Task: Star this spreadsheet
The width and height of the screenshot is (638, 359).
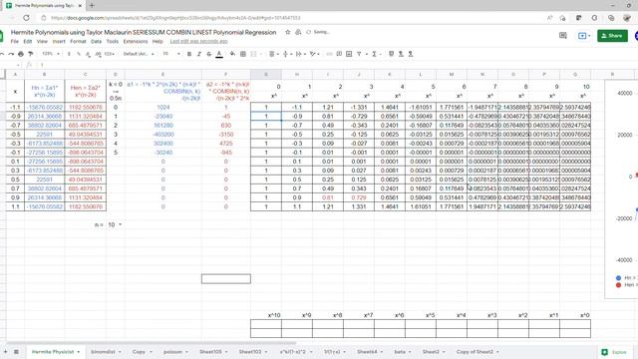Action: [288, 32]
